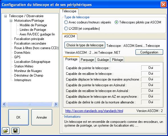Screen dimensions: 168x136
Task: Select 'Station Méteo' tree item
Action: click(x=24, y=66)
